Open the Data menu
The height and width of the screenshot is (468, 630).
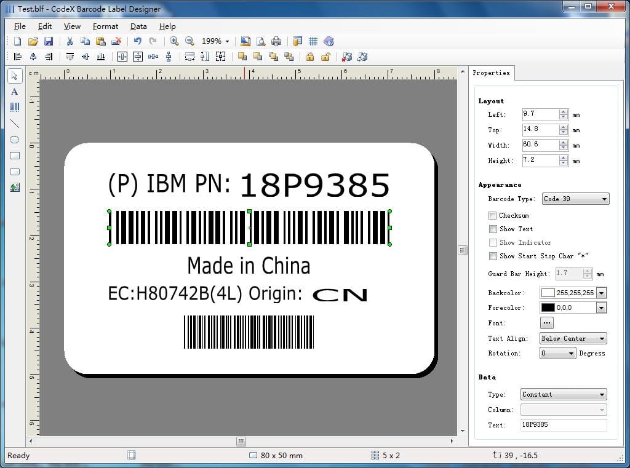(x=138, y=26)
